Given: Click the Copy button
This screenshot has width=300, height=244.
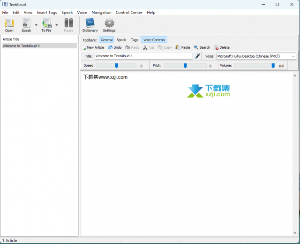Looking at the screenshot, I should [165, 47].
